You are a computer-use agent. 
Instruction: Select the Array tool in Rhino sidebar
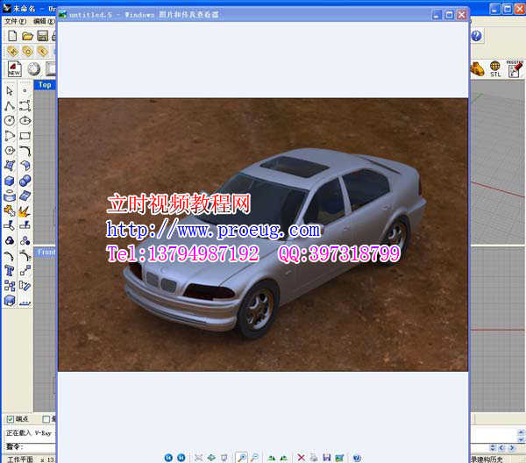click(x=10, y=286)
